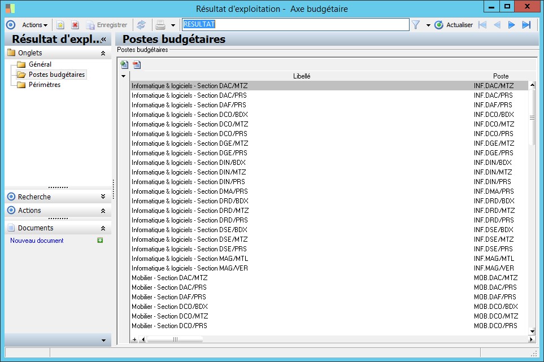Open the sidebar bottom overflow arrow
Image resolution: width=544 pixels, height=362 pixels.
(x=103, y=341)
